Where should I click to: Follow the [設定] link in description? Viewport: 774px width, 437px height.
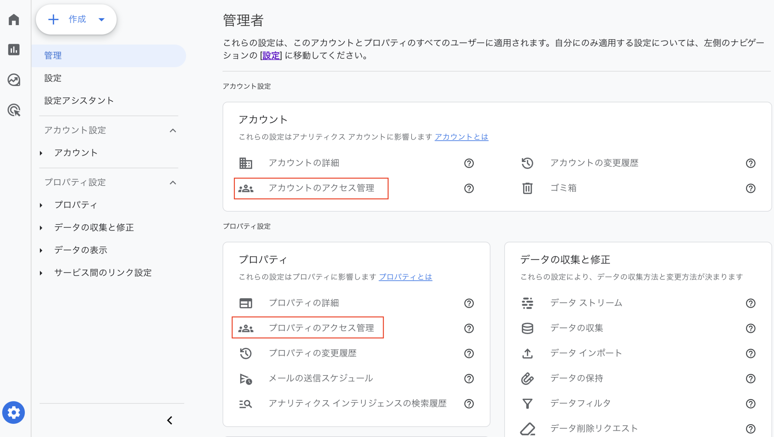point(271,55)
